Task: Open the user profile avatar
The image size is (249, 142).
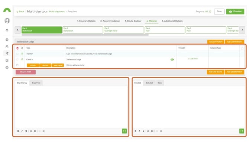Action: pos(7,21)
